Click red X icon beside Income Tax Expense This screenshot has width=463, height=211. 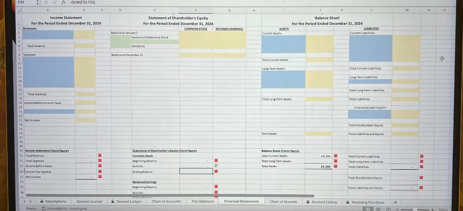(x=100, y=171)
